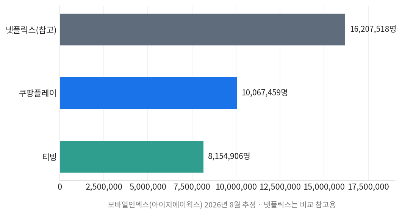
Task: Click the gray 넷플릭스(참고) bar
Action: click(203, 30)
